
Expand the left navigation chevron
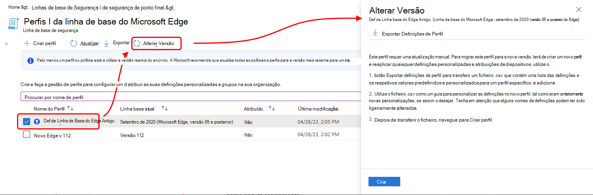tap(6, 43)
